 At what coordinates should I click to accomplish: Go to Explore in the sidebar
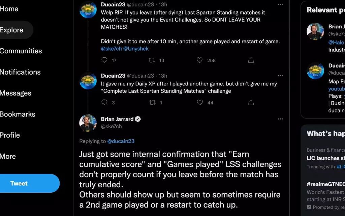click(12, 30)
